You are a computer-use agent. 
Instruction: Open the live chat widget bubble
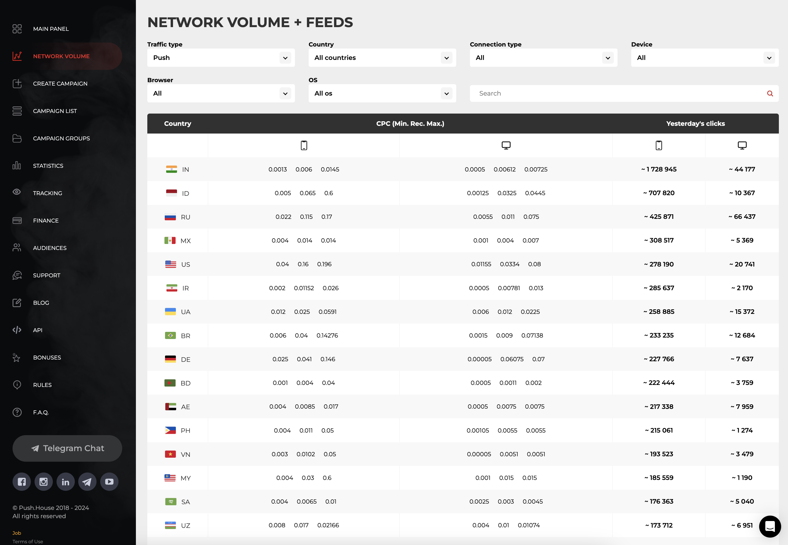(x=769, y=526)
